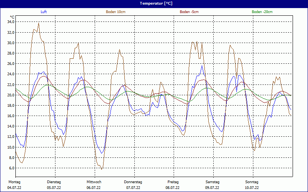The height and width of the screenshot is (192, 308).
Task: Click the Mittwoch day label
Action: [94, 182]
